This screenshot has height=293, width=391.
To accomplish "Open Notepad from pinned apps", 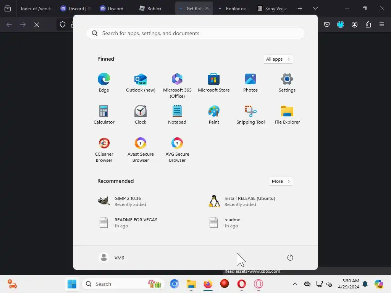I will tap(177, 115).
